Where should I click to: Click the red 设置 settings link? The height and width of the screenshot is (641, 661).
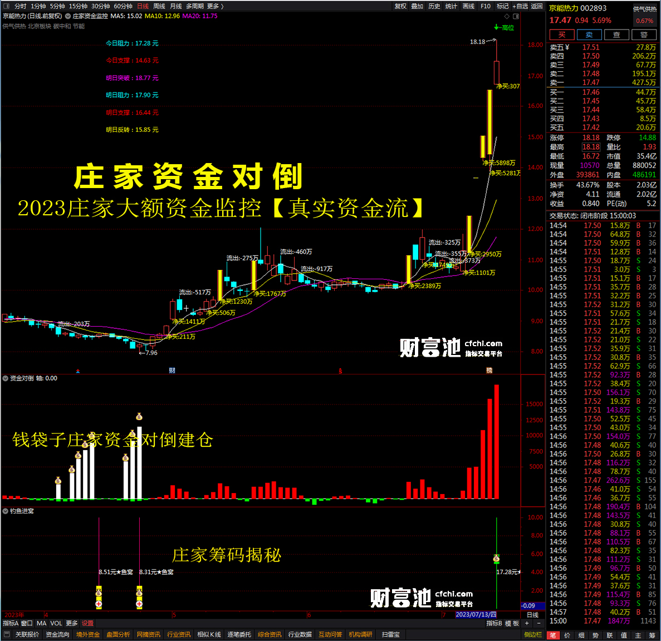87,623
